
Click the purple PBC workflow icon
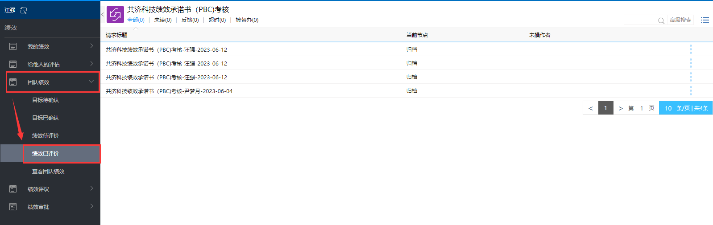[115, 14]
